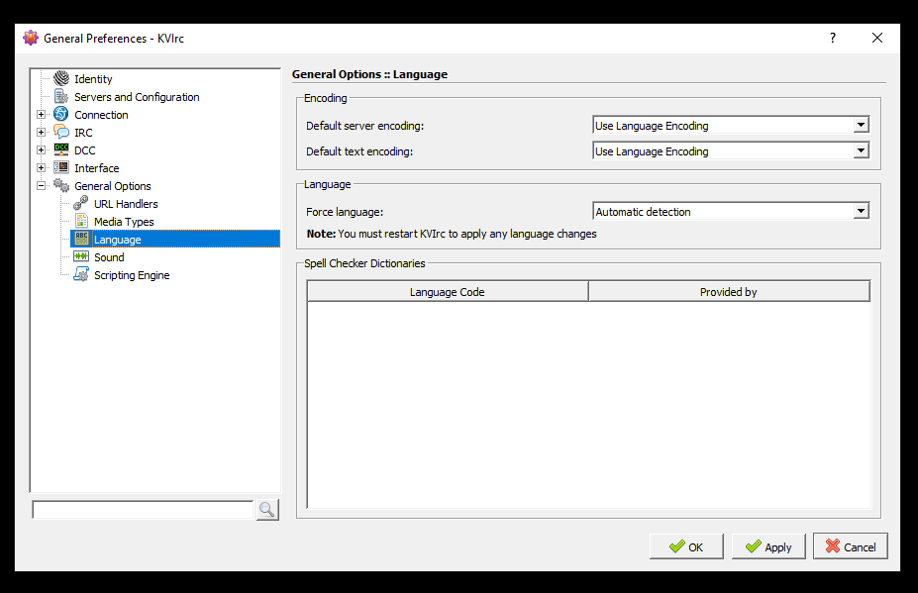Open the Force language dropdown

[x=861, y=211]
